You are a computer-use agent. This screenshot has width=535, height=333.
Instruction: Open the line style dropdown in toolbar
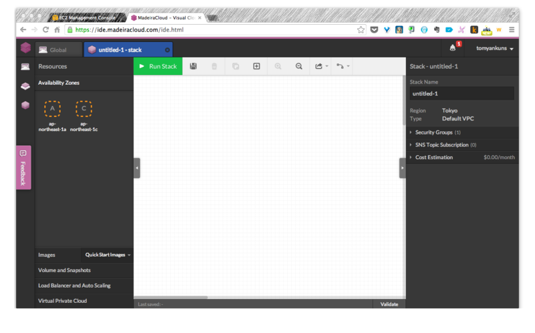pyautogui.click(x=343, y=66)
